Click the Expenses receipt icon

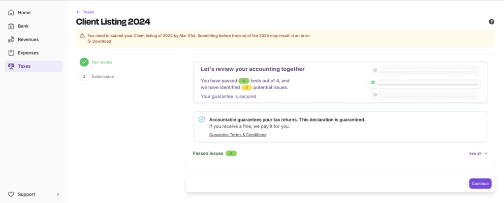pos(11,53)
